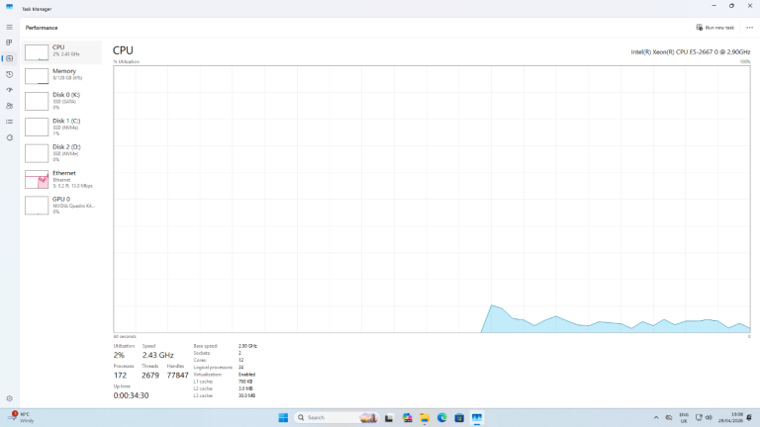760x427 pixels.
Task: Open the App history page icon
Action: pyautogui.click(x=9, y=74)
